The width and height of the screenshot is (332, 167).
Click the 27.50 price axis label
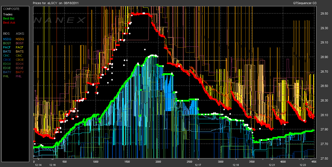click(324, 158)
